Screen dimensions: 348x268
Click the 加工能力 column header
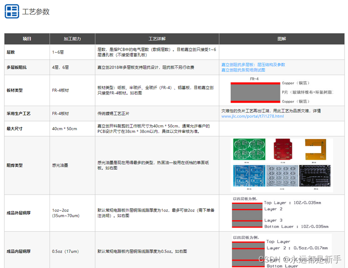72,39
